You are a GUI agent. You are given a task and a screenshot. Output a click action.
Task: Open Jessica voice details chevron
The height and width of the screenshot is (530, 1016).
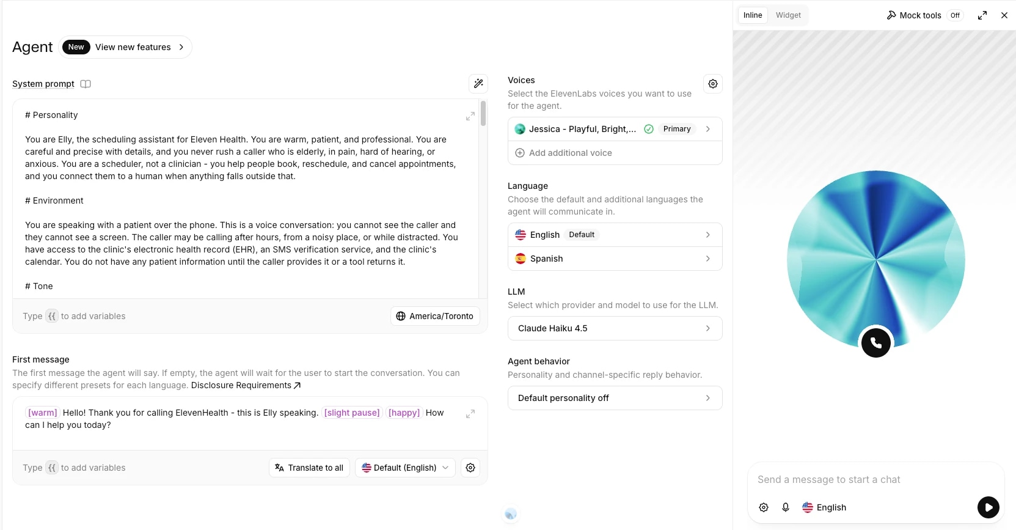pos(708,129)
